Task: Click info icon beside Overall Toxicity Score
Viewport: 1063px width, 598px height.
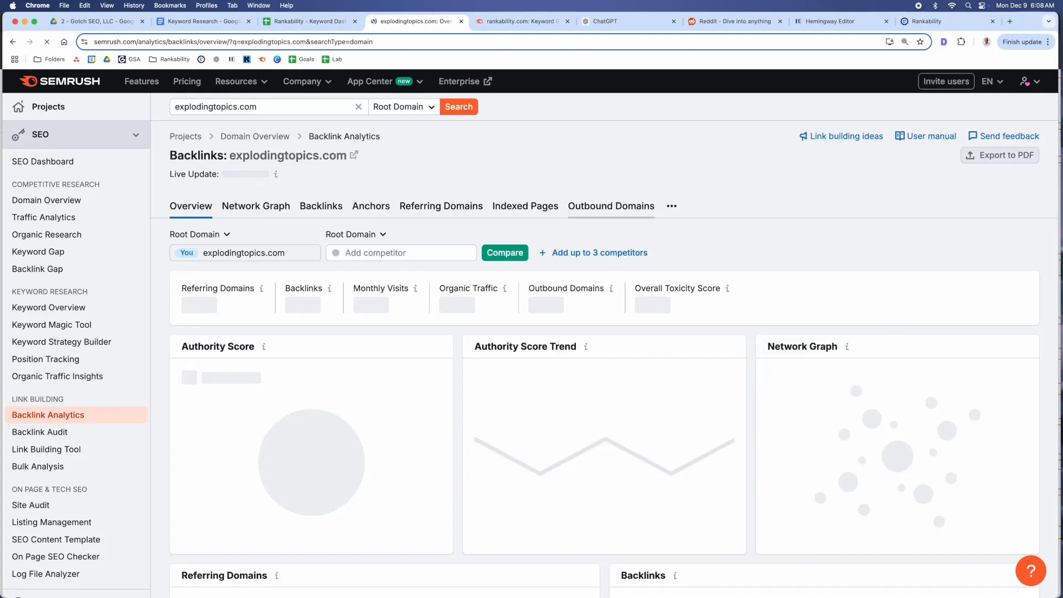Action: click(x=727, y=288)
